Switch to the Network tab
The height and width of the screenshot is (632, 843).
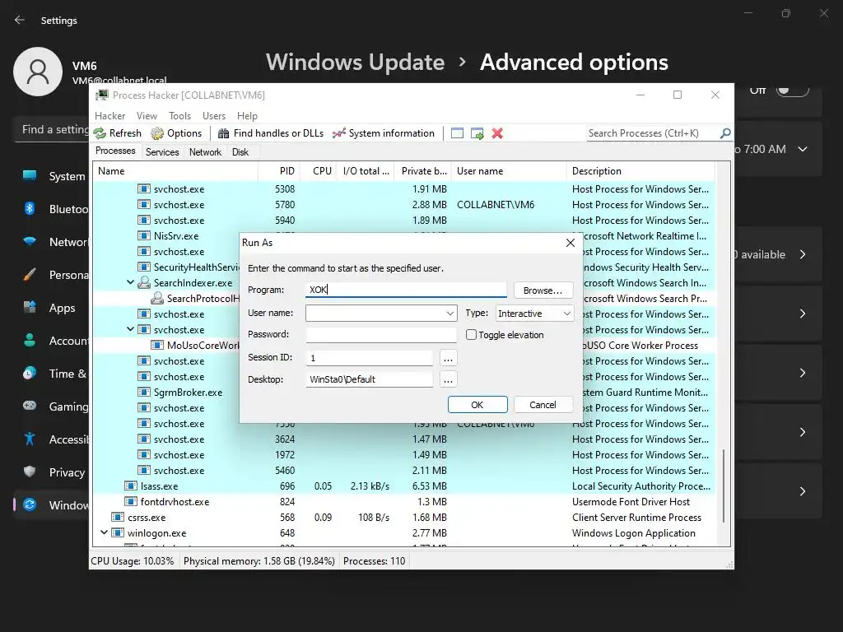point(205,152)
